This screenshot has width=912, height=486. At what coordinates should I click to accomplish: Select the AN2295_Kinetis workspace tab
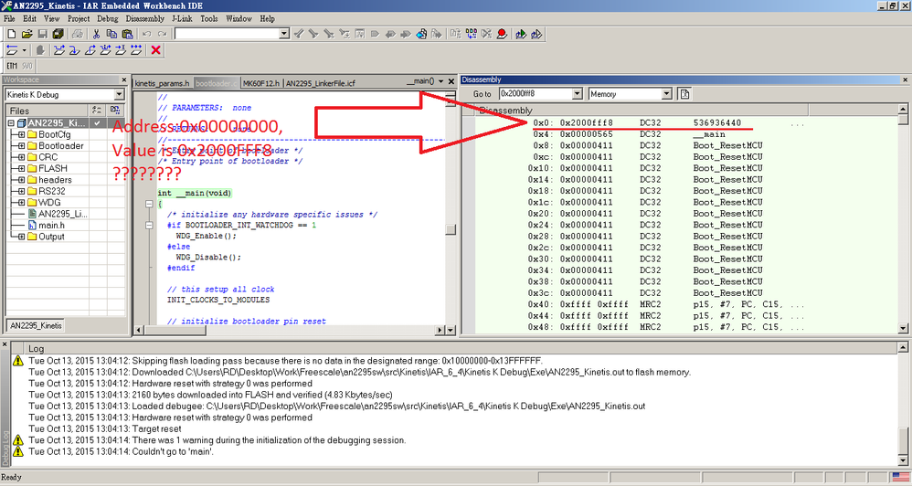pyautogui.click(x=36, y=325)
